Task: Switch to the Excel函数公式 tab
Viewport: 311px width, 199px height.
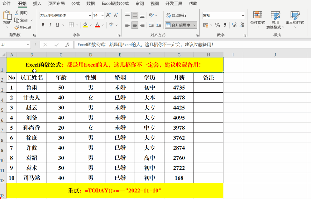Action: pos(115,3)
